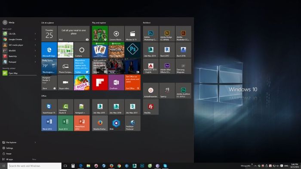Launch the 3ds Max 2017 tile

[132, 107]
